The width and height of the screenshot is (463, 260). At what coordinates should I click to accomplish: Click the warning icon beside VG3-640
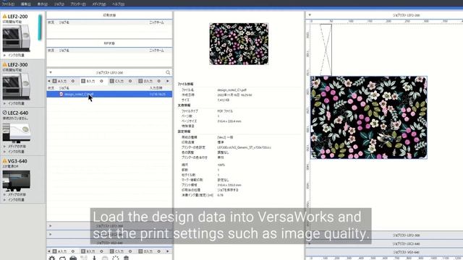[5, 161]
